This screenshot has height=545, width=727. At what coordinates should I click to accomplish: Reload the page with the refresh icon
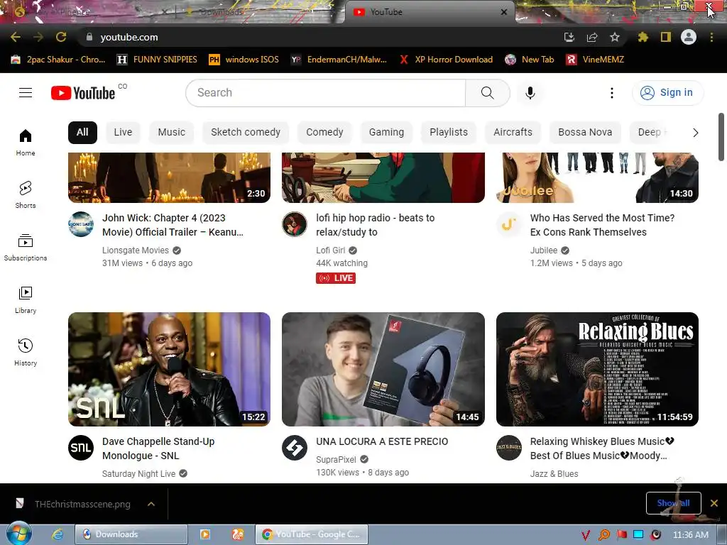61,37
